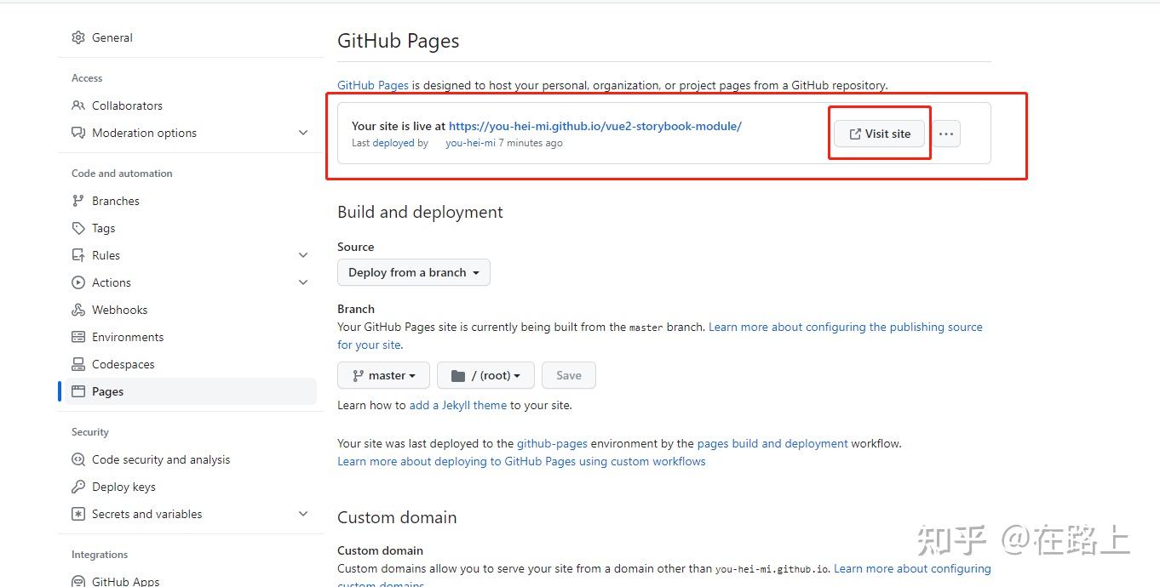The height and width of the screenshot is (587, 1160).
Task: Click the General gear icon
Action: (78, 37)
